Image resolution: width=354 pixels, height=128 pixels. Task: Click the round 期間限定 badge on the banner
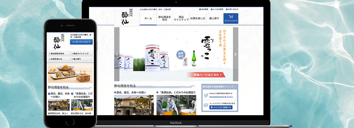click(181, 55)
